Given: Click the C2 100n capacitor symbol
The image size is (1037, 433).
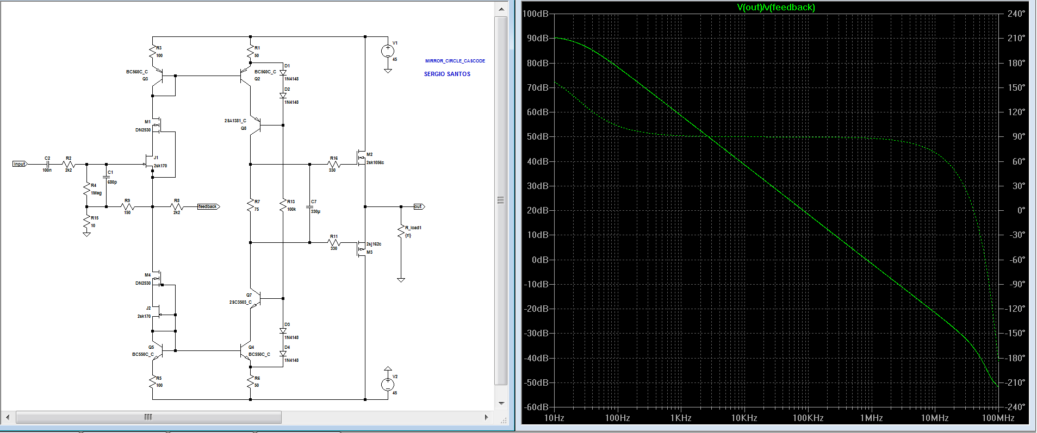Looking at the screenshot, I should click(x=47, y=164).
